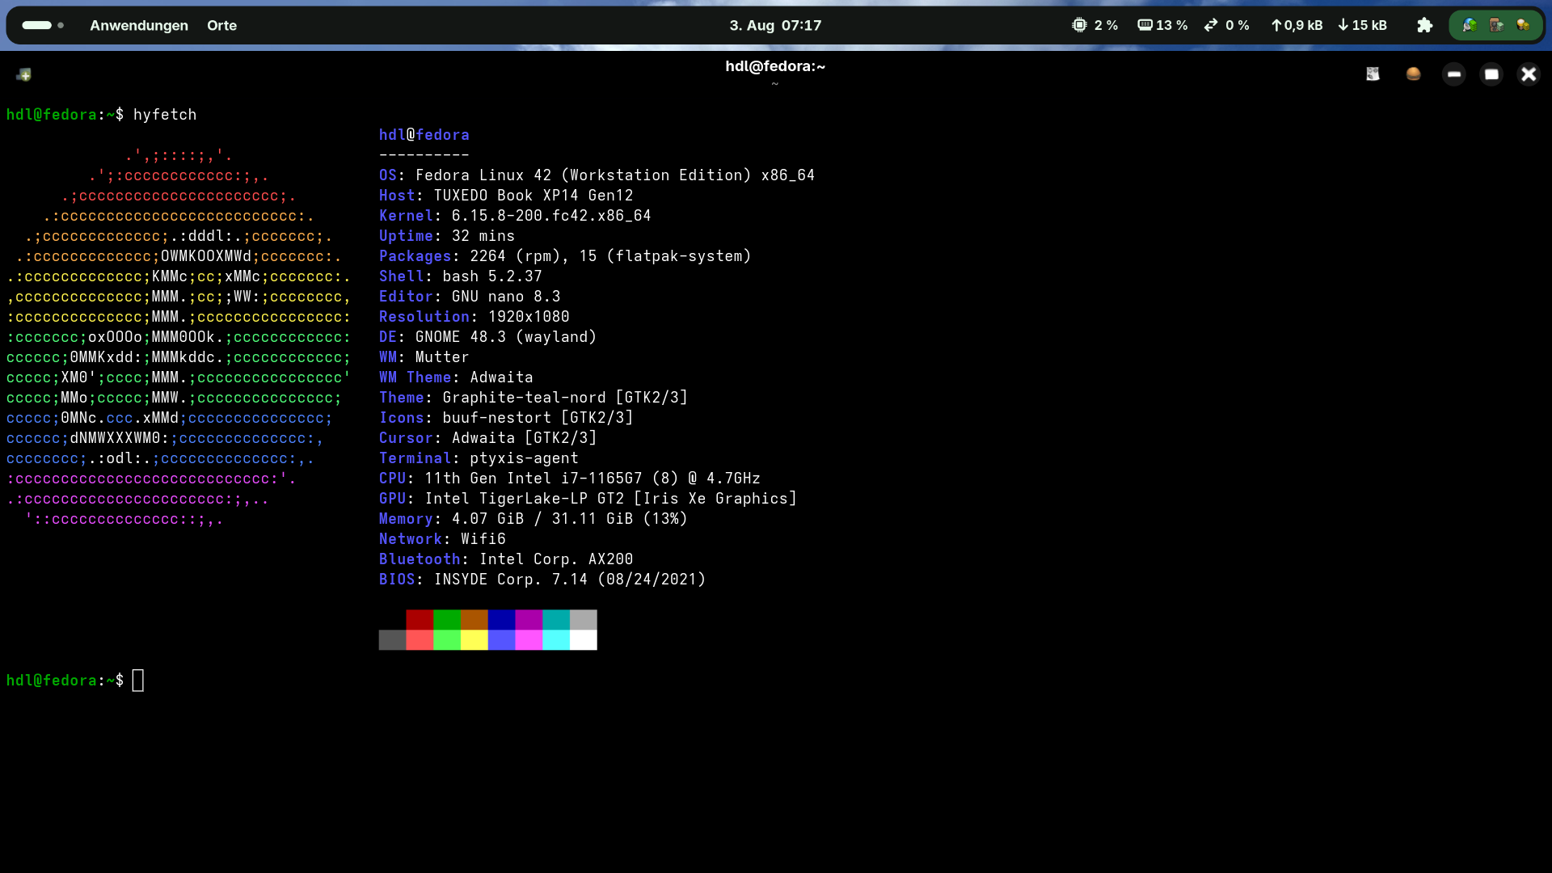Click the memory usage indicator icon
Viewport: 1552px width, 873px height.
pos(1145,25)
